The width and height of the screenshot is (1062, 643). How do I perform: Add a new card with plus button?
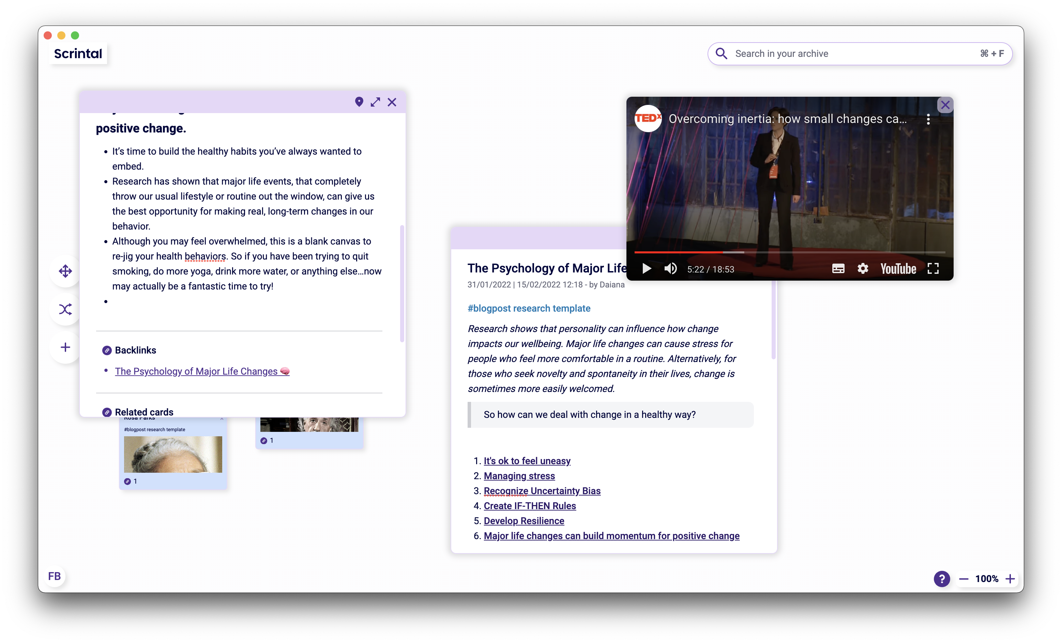point(65,347)
